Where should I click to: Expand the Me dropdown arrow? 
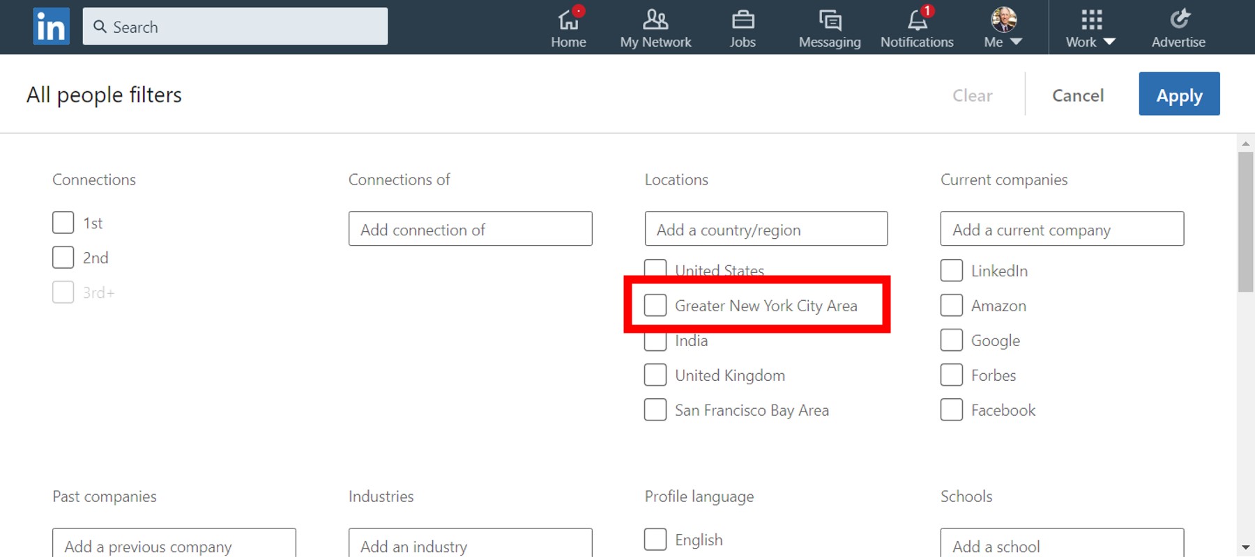pyautogui.click(x=1017, y=42)
